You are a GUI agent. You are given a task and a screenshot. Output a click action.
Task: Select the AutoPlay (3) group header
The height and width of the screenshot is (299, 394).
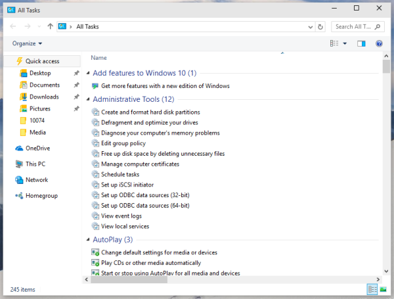pyautogui.click(x=113, y=240)
